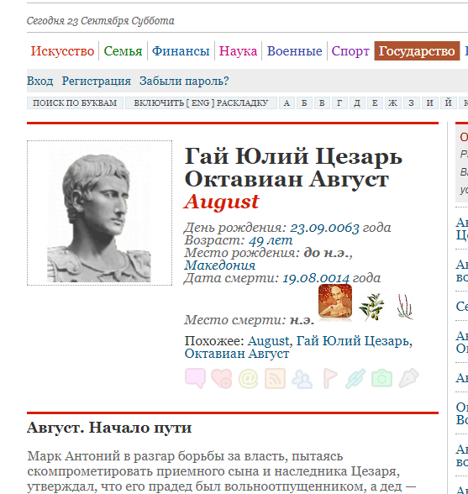
Task: Click the red August italic subtitle
Action: pos(222,202)
